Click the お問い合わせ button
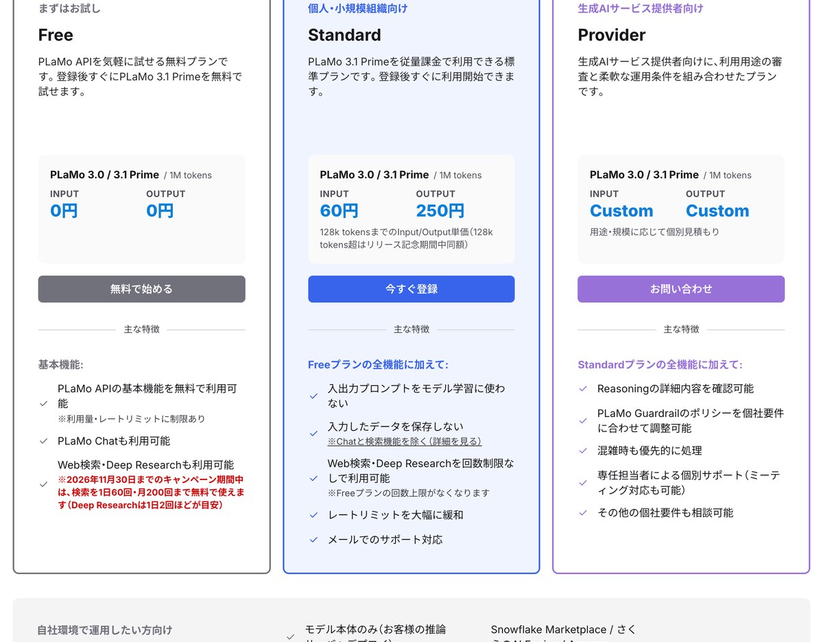823x642 pixels. tap(681, 289)
